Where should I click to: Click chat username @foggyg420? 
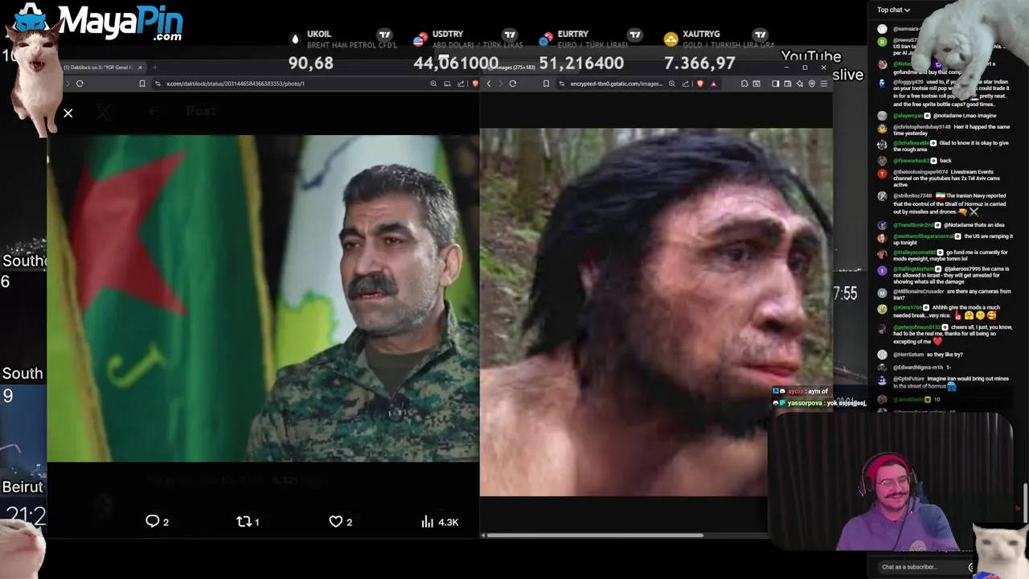pos(908,82)
